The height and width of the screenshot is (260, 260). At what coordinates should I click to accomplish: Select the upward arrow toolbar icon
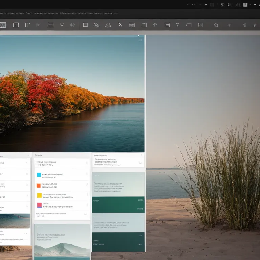coord(155,25)
